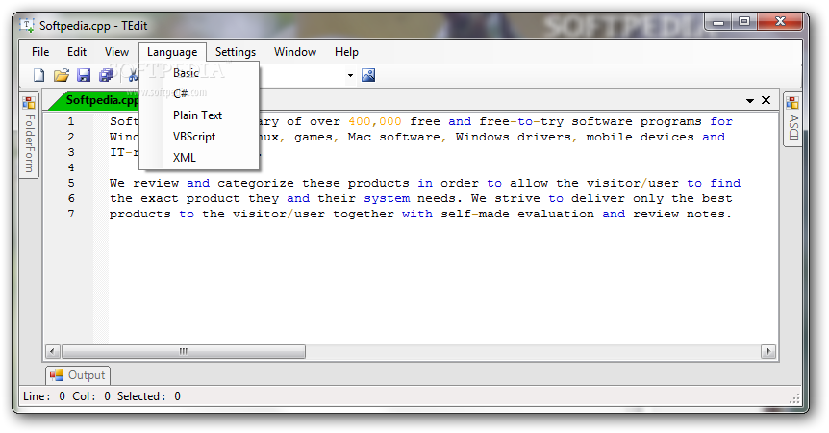This screenshot has height=433, width=829.
Task: Open the Edit menu
Action: coord(77,52)
